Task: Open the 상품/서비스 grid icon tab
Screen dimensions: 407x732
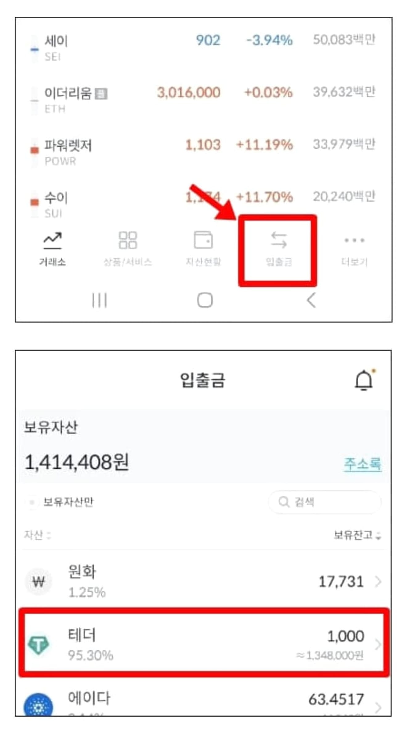Action: coord(128,240)
